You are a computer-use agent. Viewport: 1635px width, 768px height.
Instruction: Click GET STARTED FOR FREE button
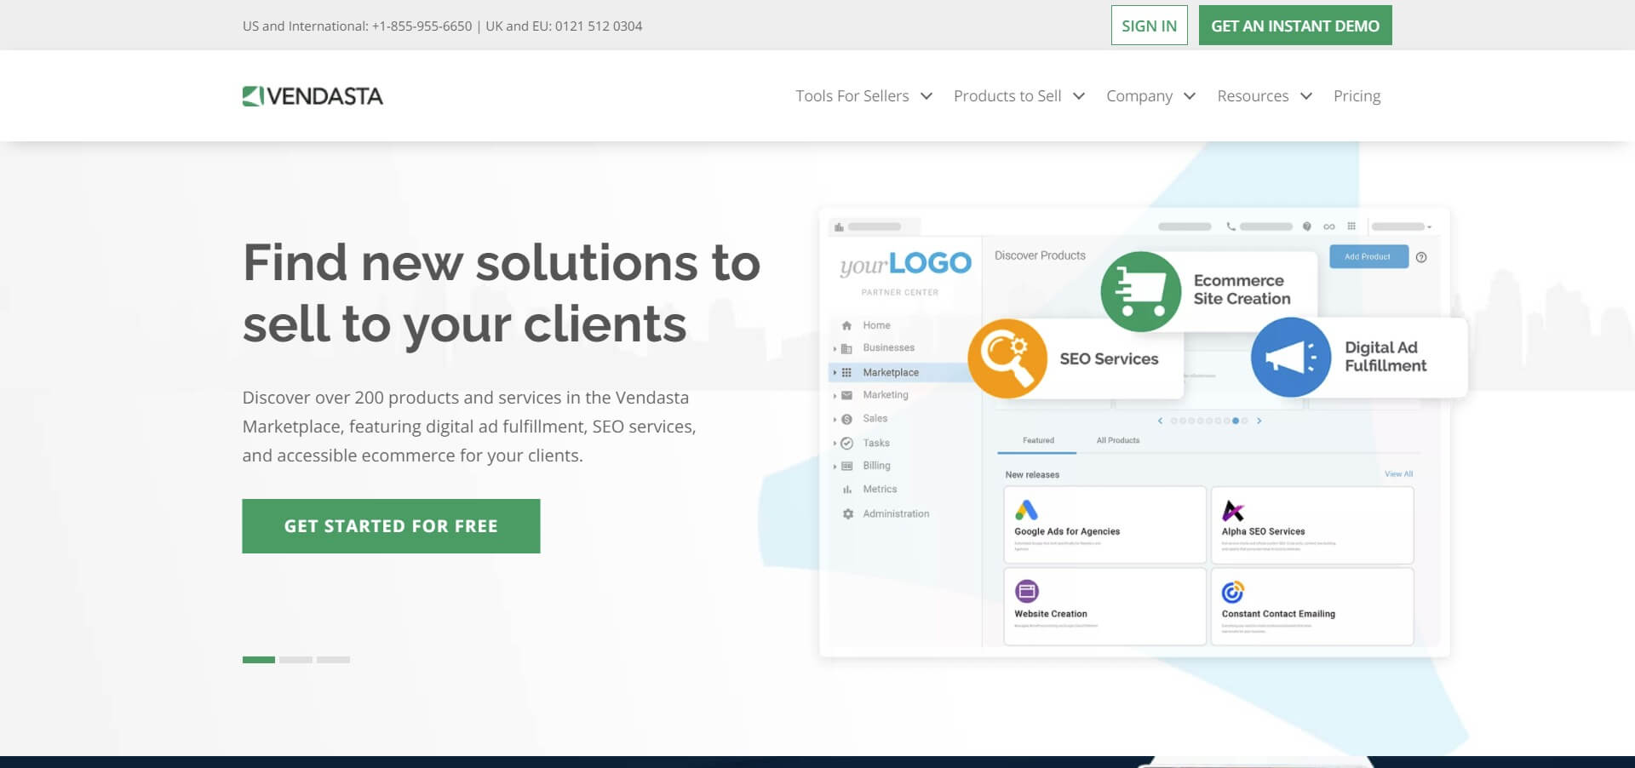(391, 526)
